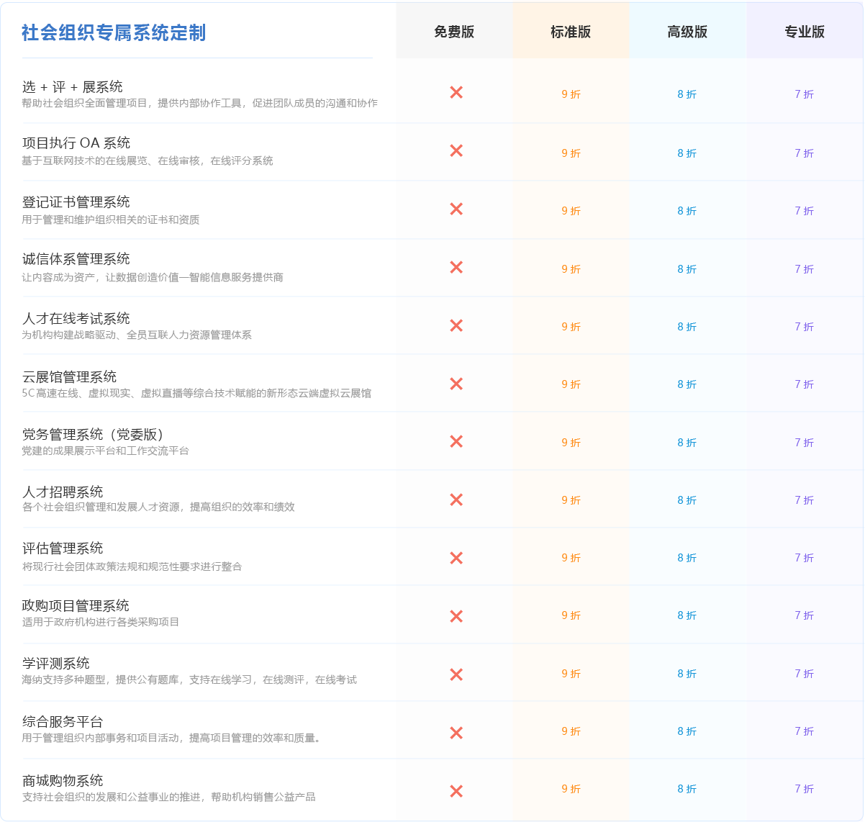
Task: Select the 9 折 discount for 人才招聘系统
Action: point(571,500)
